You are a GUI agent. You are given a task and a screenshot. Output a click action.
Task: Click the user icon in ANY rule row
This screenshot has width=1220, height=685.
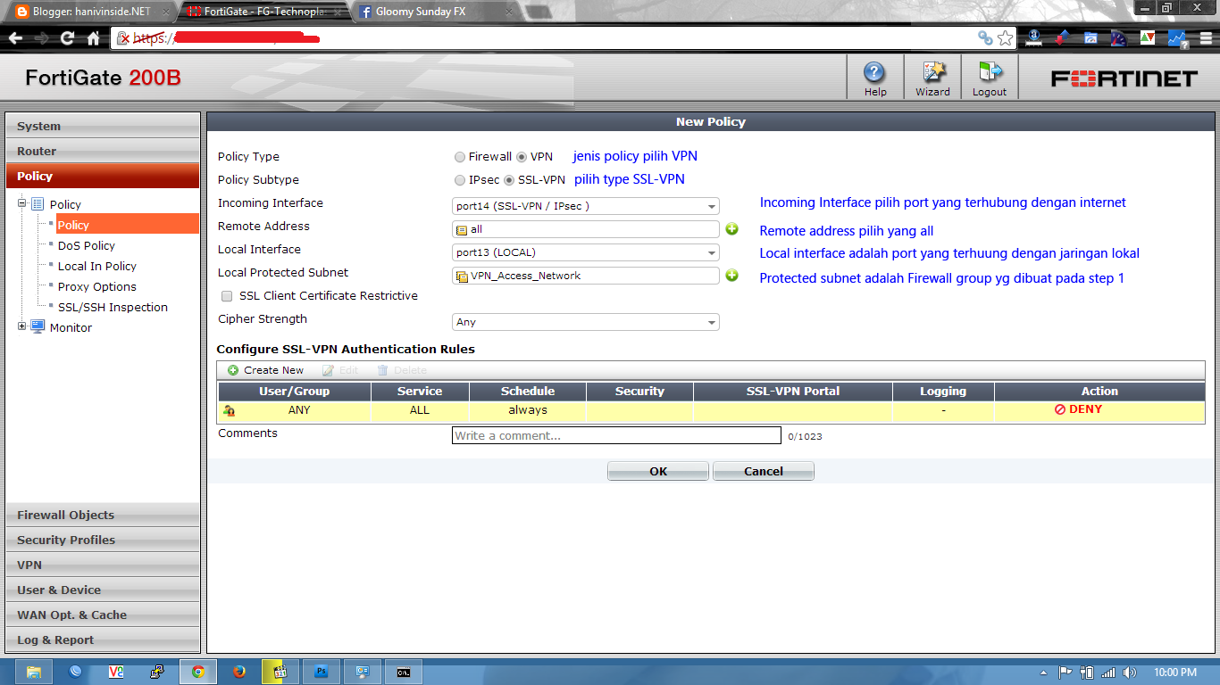click(x=230, y=410)
